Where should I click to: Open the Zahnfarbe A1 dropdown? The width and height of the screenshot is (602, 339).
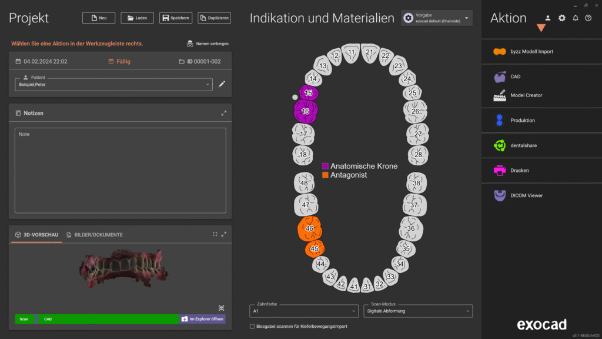coord(303,311)
